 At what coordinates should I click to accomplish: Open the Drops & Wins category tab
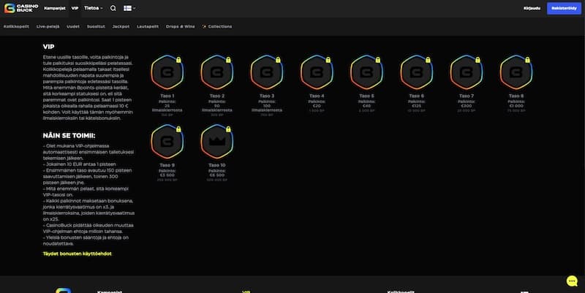(180, 26)
